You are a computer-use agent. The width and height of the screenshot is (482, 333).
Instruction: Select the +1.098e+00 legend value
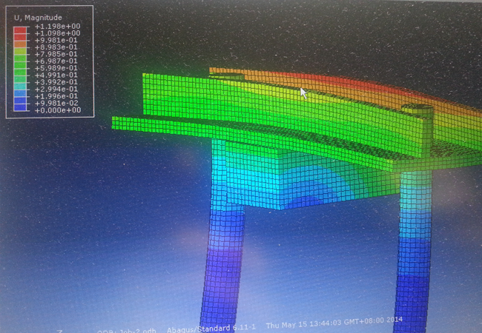[58, 33]
